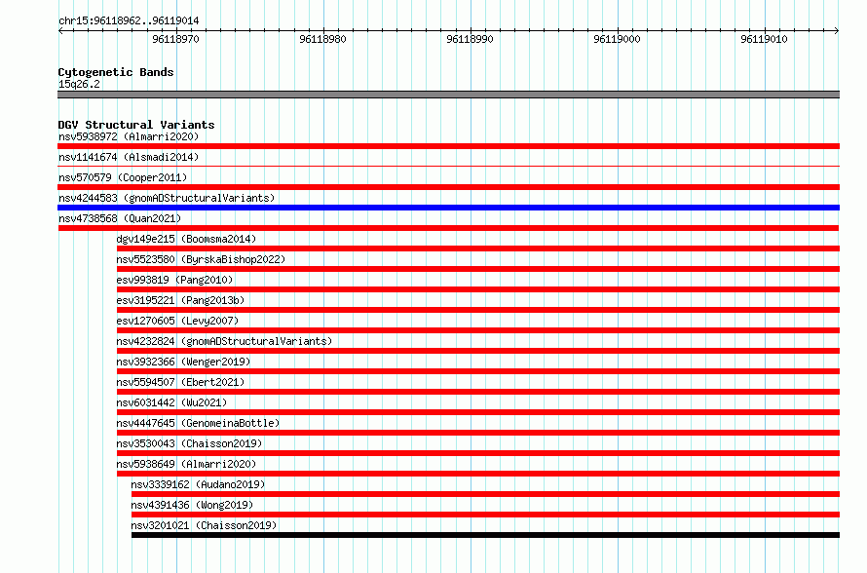Click ruler position 96118970

(175, 39)
